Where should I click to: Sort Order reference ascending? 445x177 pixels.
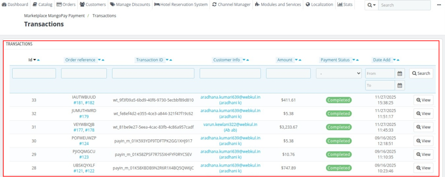(x=103, y=60)
